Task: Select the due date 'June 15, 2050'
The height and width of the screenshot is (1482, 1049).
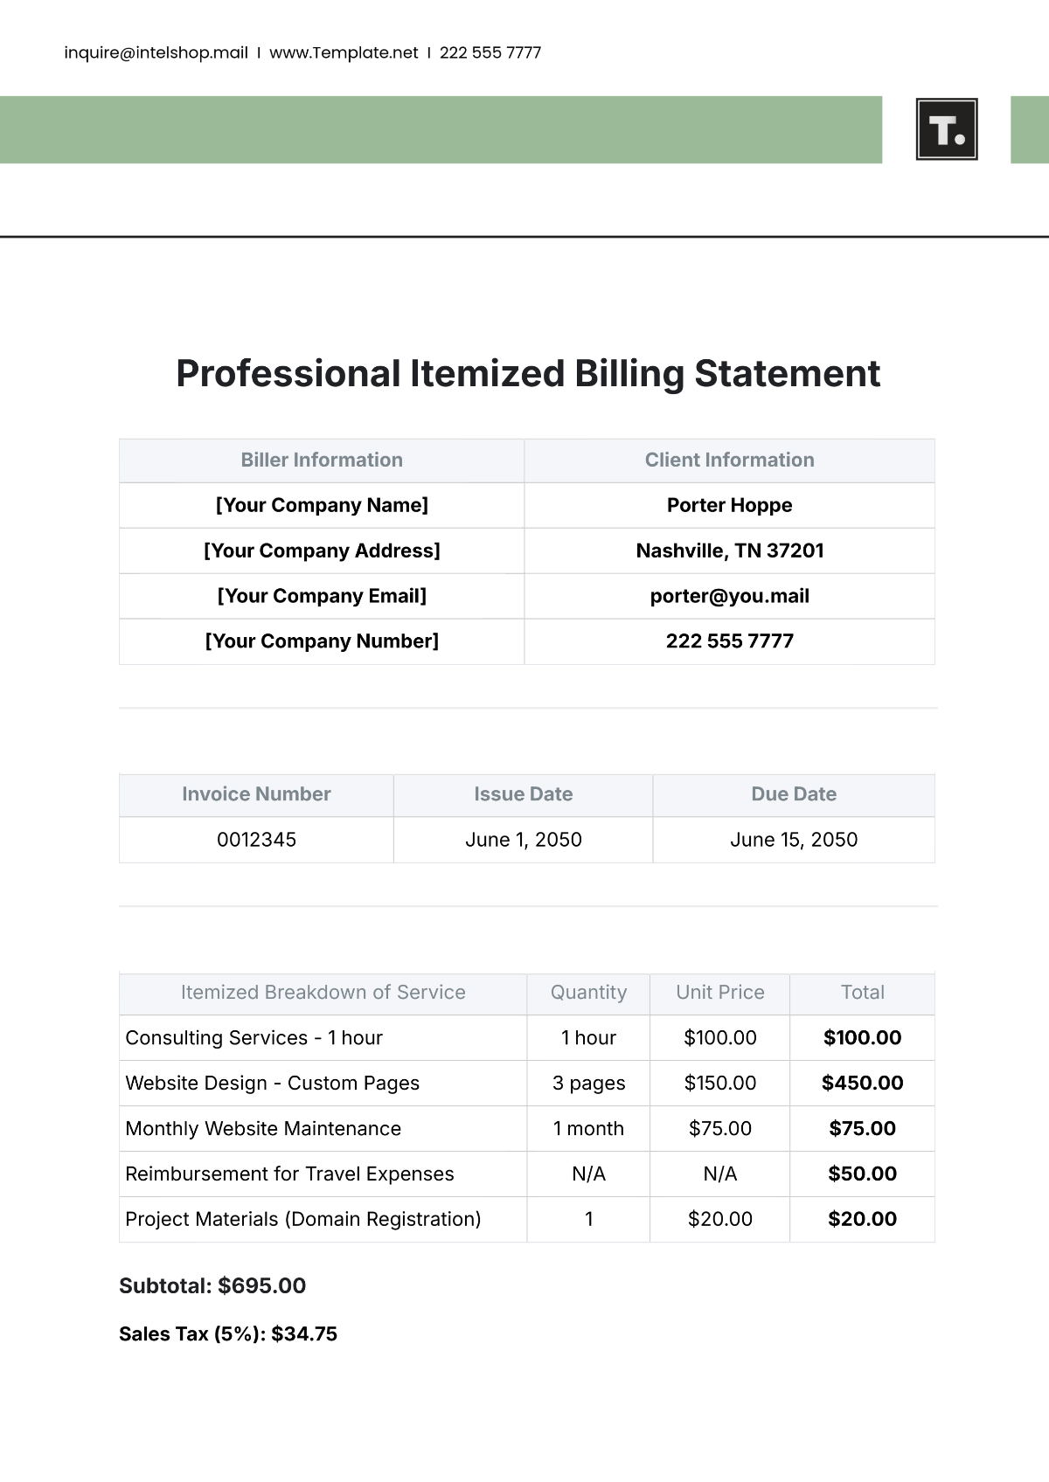Action: [x=794, y=840]
